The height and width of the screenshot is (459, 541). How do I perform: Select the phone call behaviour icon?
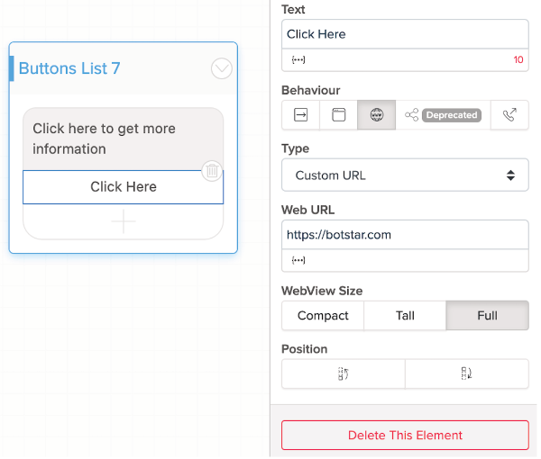coord(510,115)
